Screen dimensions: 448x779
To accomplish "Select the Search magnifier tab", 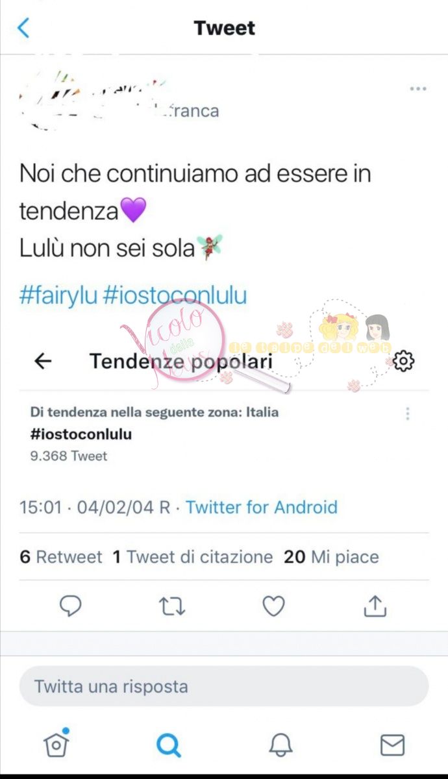I will [168, 745].
